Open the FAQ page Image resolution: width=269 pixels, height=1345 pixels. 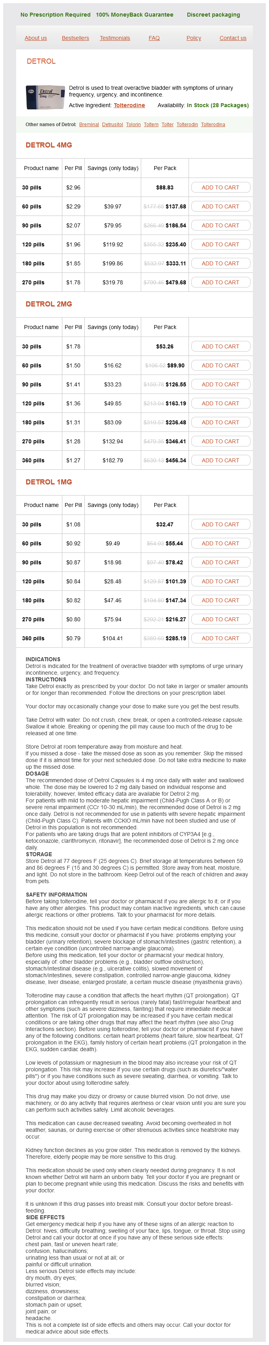pyautogui.click(x=154, y=38)
